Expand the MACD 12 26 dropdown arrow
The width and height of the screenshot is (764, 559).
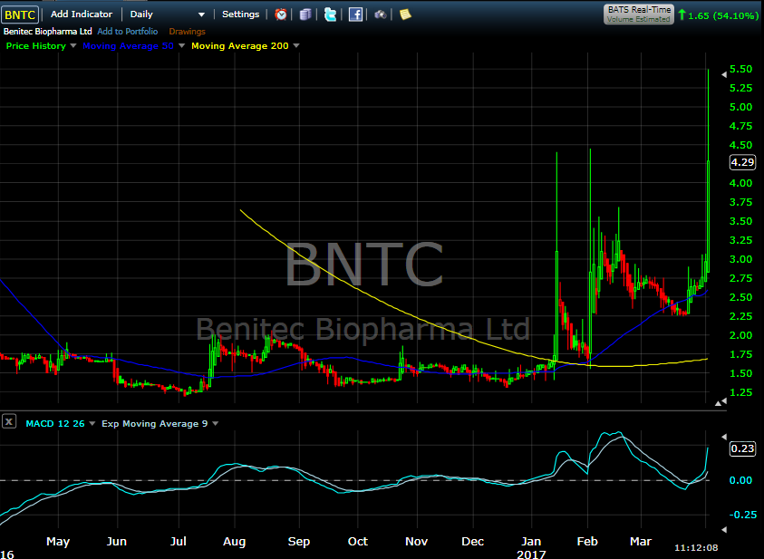point(92,424)
